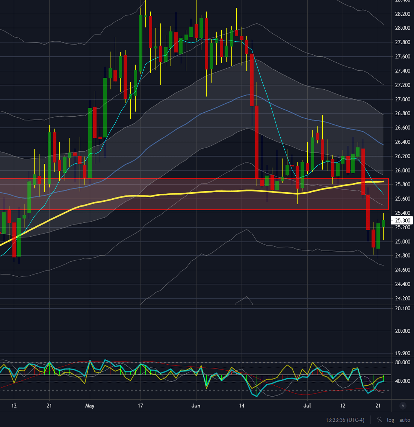Click the A timezone icon
414x427 pixels.
coord(403,405)
